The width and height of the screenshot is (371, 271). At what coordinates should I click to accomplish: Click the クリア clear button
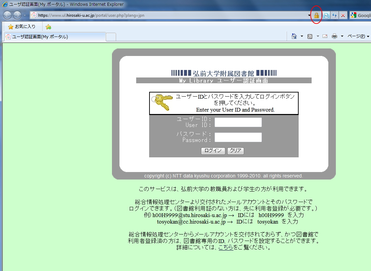(x=236, y=151)
